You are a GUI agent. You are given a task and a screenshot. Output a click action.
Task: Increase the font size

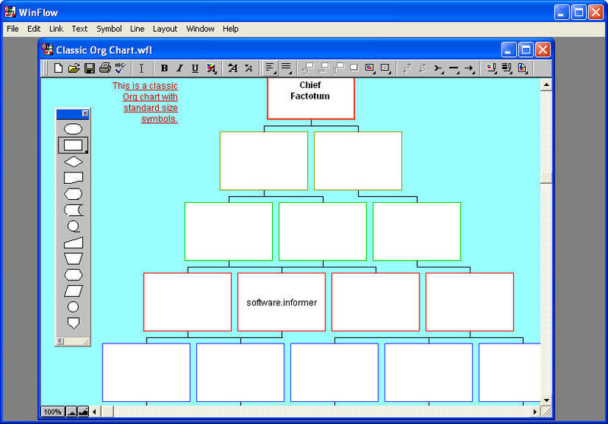tap(233, 68)
